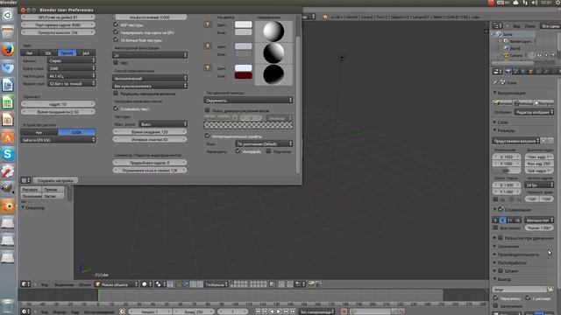Click the save user settings button
Viewport: 561px width, 315px height.
tap(55, 180)
